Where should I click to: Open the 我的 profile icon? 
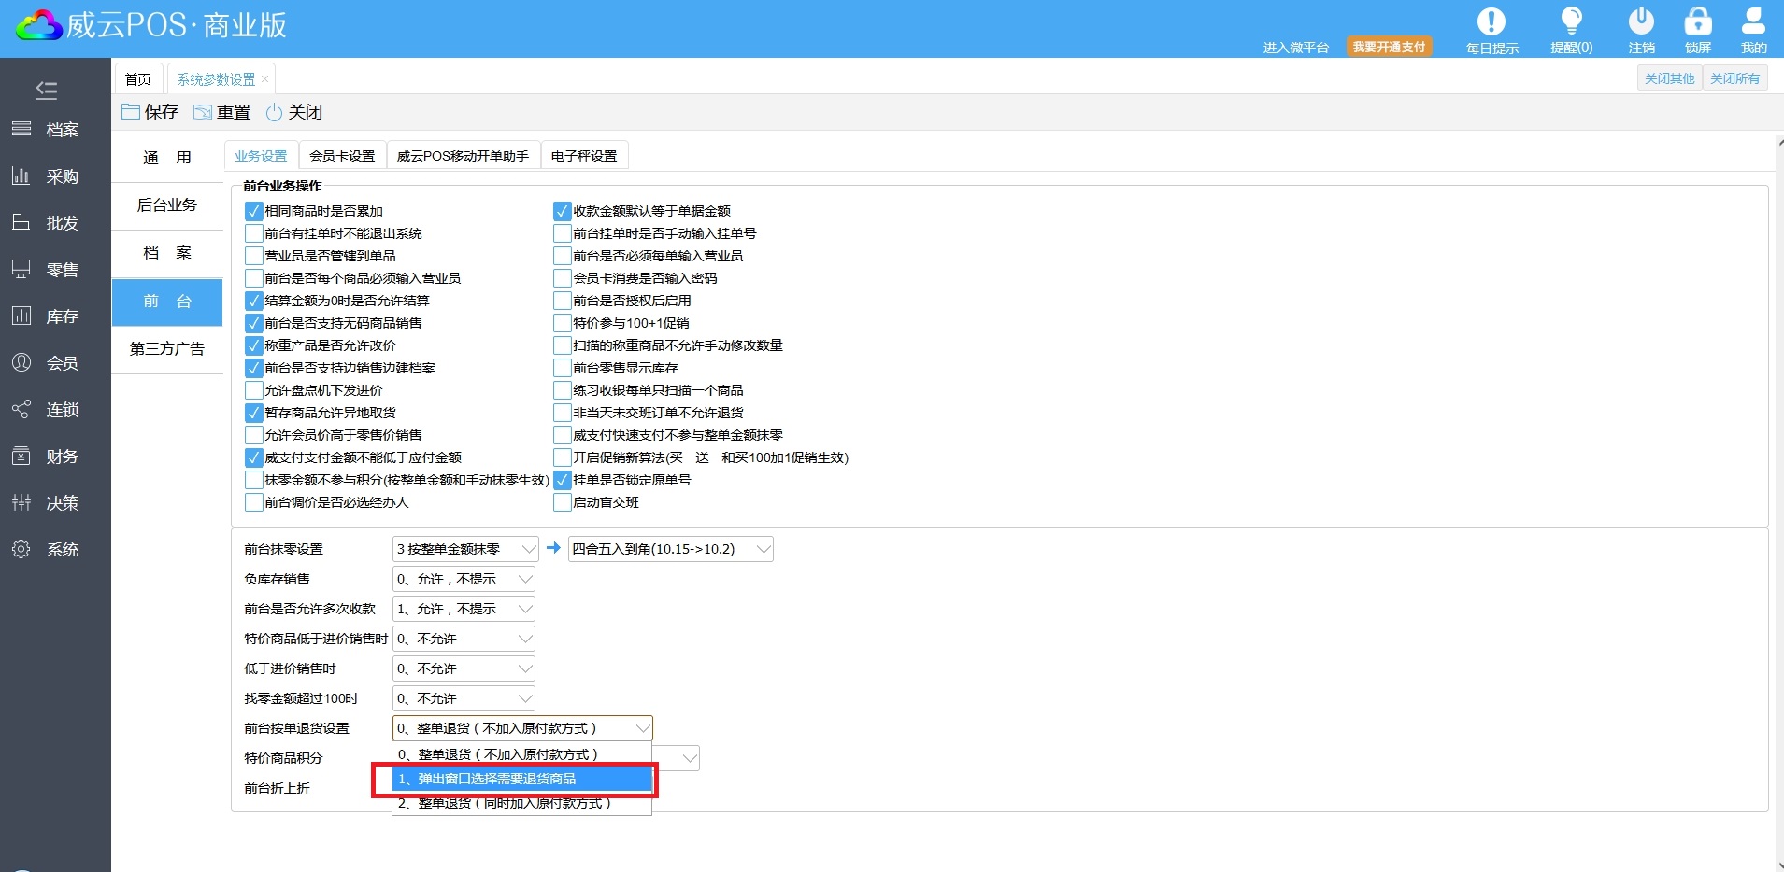(1753, 22)
